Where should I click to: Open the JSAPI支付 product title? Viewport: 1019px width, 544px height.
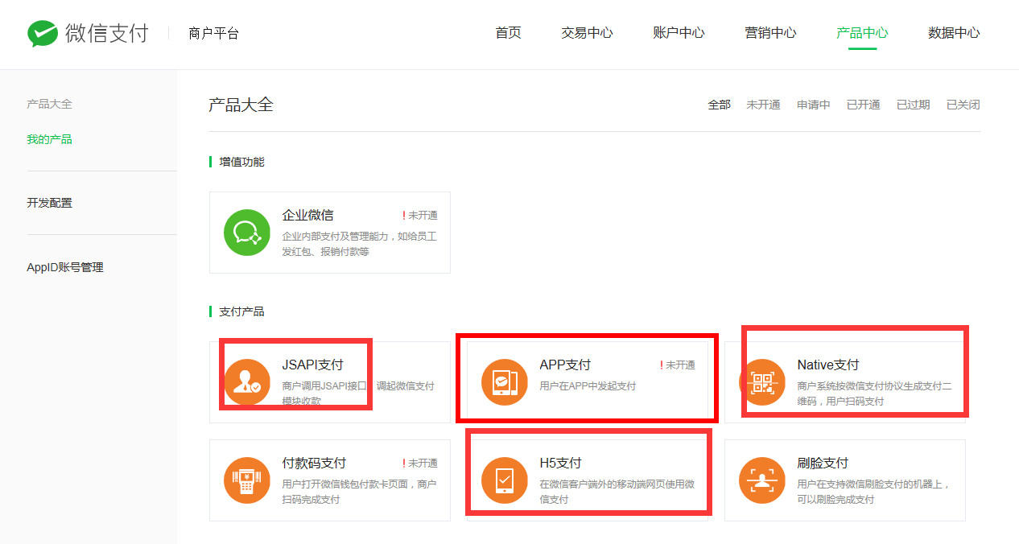coord(312,365)
